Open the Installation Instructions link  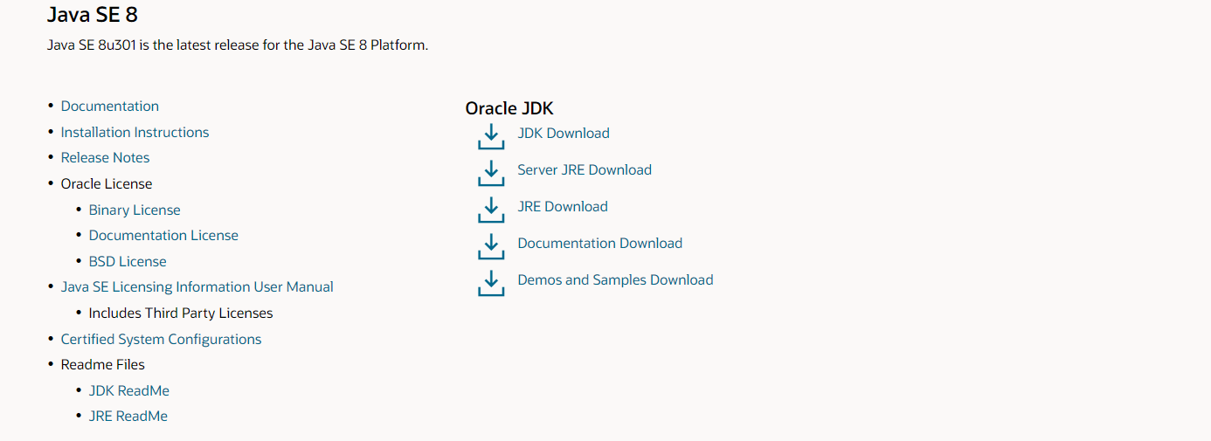135,132
